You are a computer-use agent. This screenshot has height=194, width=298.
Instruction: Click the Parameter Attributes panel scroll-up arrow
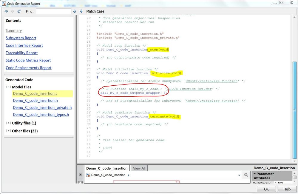coord(294,173)
